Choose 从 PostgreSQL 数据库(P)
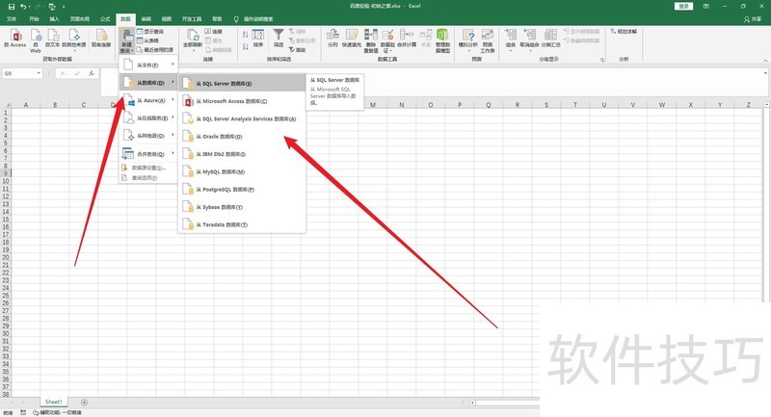The image size is (771, 417). tap(242, 190)
